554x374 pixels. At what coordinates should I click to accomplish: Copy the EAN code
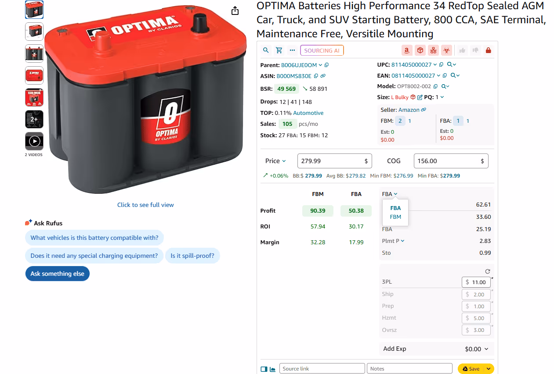[x=445, y=75]
